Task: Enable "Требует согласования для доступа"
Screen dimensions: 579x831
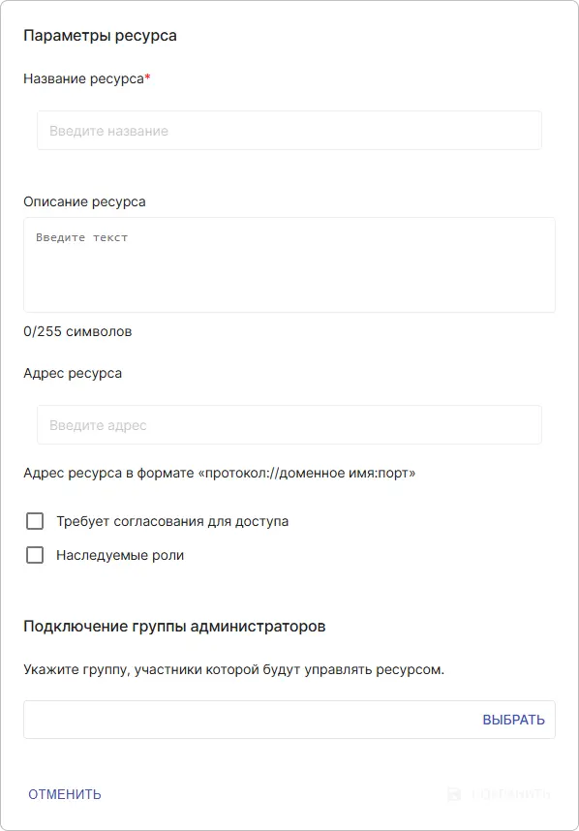Action: click(x=35, y=521)
